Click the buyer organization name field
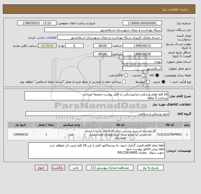The height and width of the screenshot is (194, 201). coord(103,30)
